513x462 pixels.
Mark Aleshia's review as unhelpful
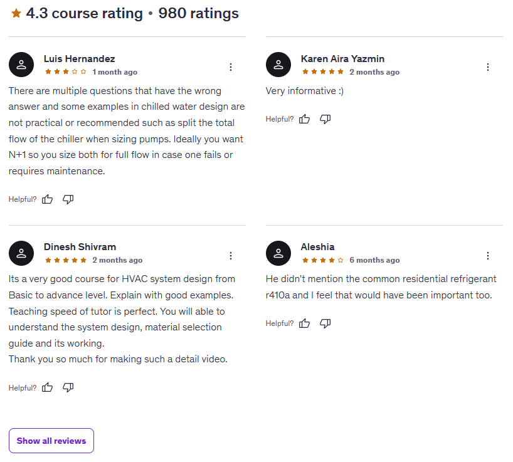click(325, 323)
